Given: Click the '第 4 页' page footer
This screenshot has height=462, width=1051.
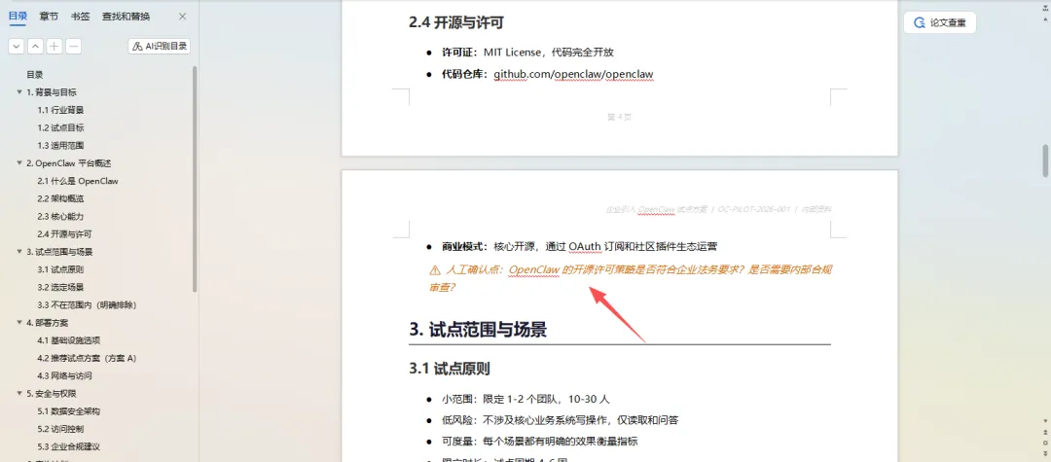Looking at the screenshot, I should tap(619, 117).
